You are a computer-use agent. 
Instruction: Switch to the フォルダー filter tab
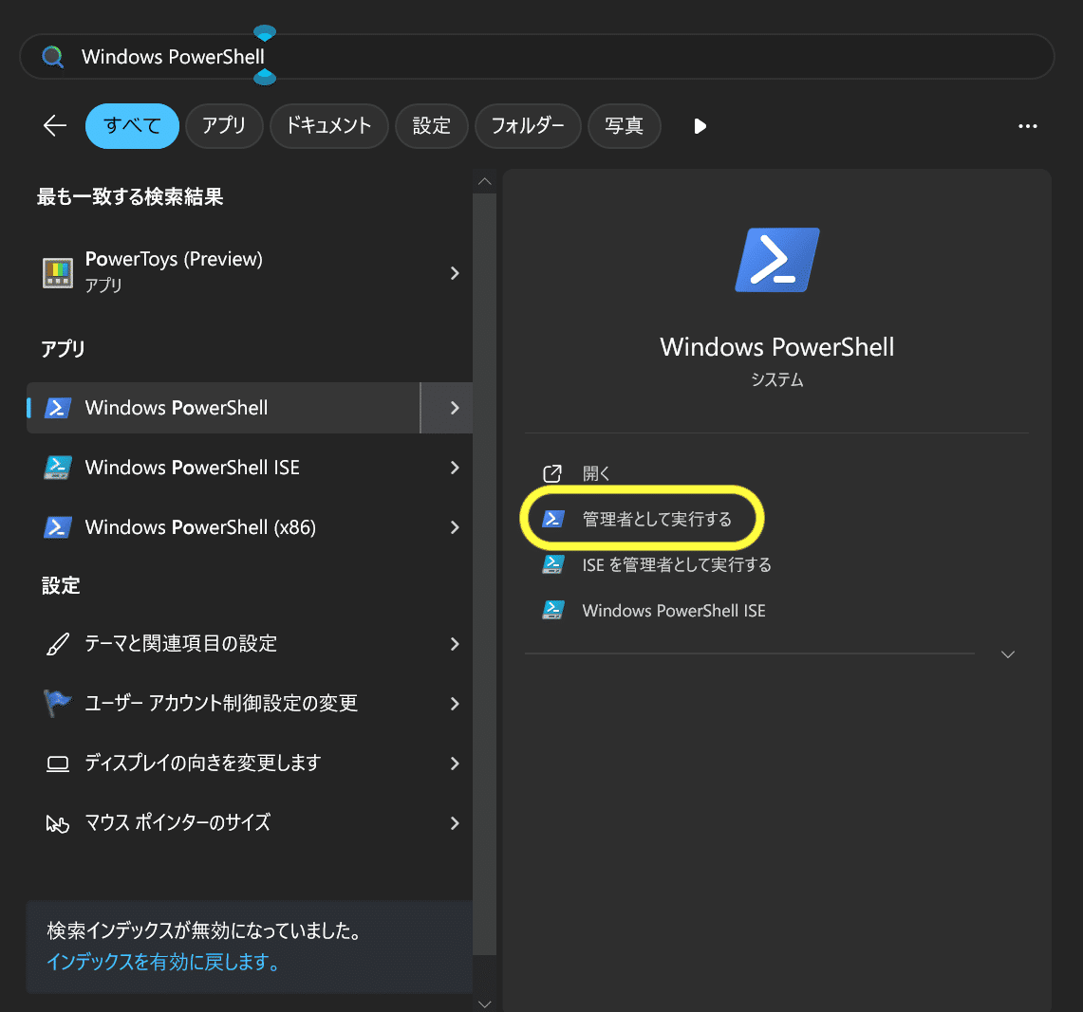(x=528, y=125)
